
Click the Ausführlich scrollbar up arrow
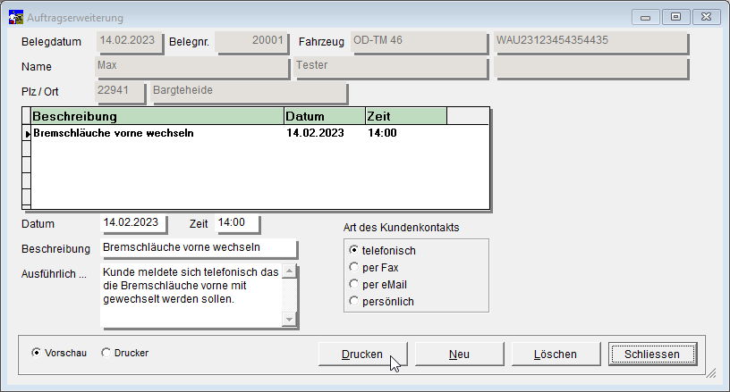pyautogui.click(x=289, y=271)
